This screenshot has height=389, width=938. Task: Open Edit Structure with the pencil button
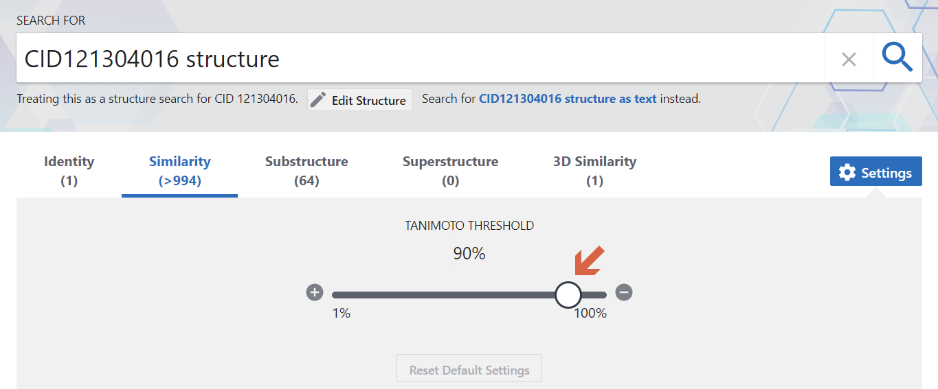pos(359,99)
